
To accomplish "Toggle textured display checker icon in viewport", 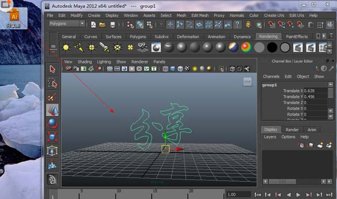I will (187, 69).
